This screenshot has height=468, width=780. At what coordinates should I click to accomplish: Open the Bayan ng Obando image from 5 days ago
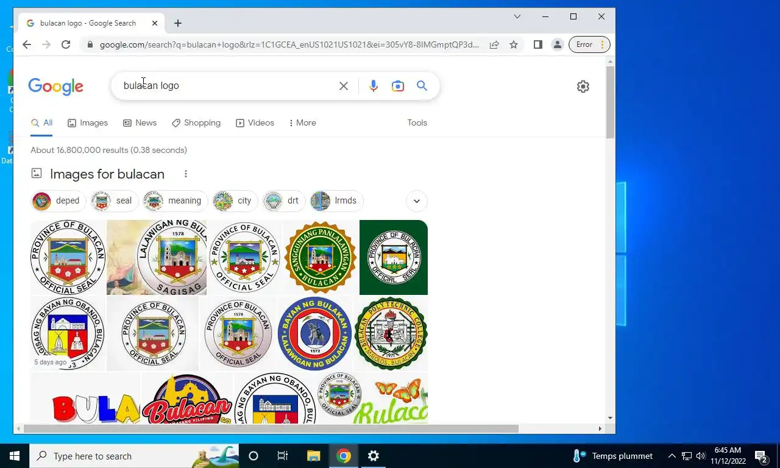[68, 333]
